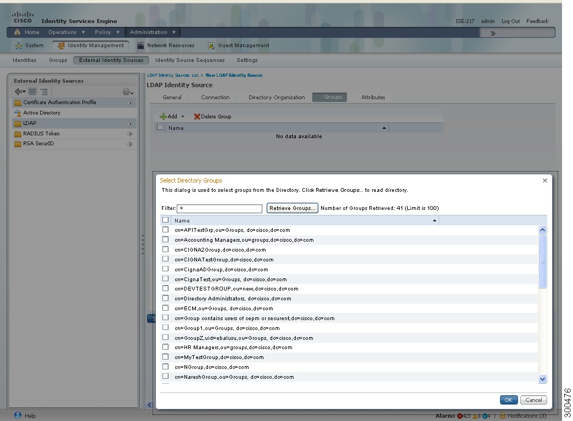
Task: Open the Connection tab
Action: [x=215, y=98]
